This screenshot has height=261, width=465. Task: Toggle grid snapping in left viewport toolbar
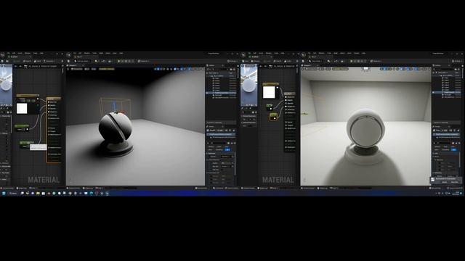point(175,69)
